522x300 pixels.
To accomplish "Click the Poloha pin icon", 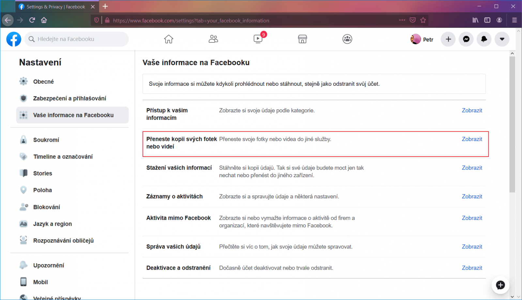I will click(x=23, y=190).
